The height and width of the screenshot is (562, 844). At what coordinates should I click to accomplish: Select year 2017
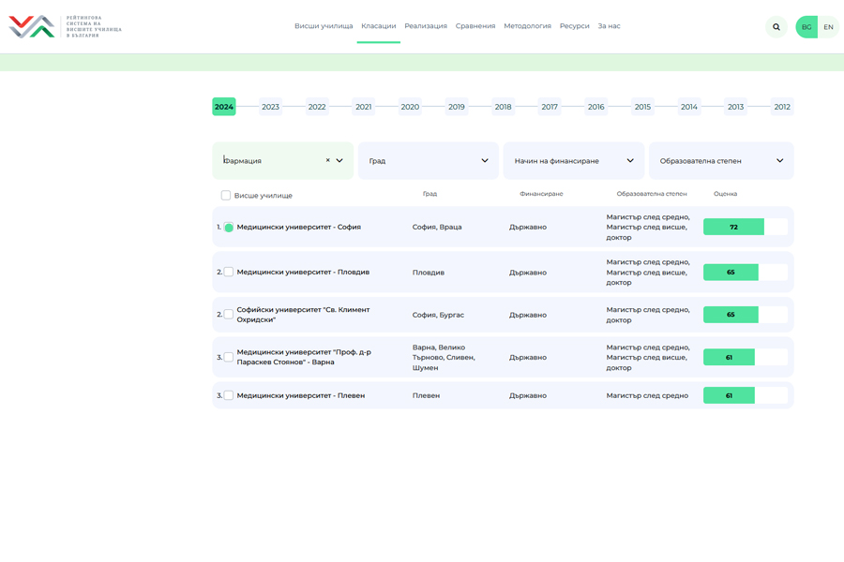(550, 107)
